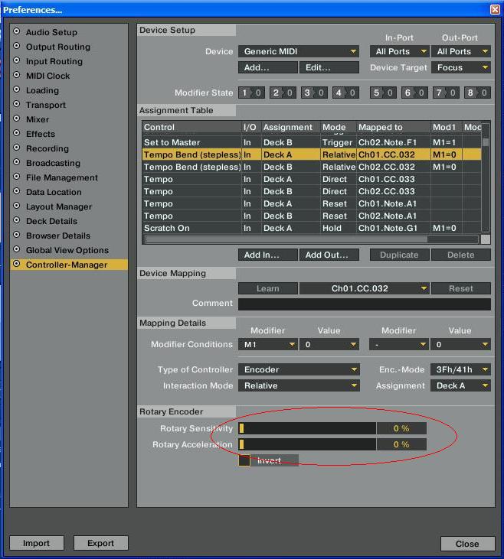The image size is (504, 559).
Task: Click the Edit... device button
Action: pos(329,67)
